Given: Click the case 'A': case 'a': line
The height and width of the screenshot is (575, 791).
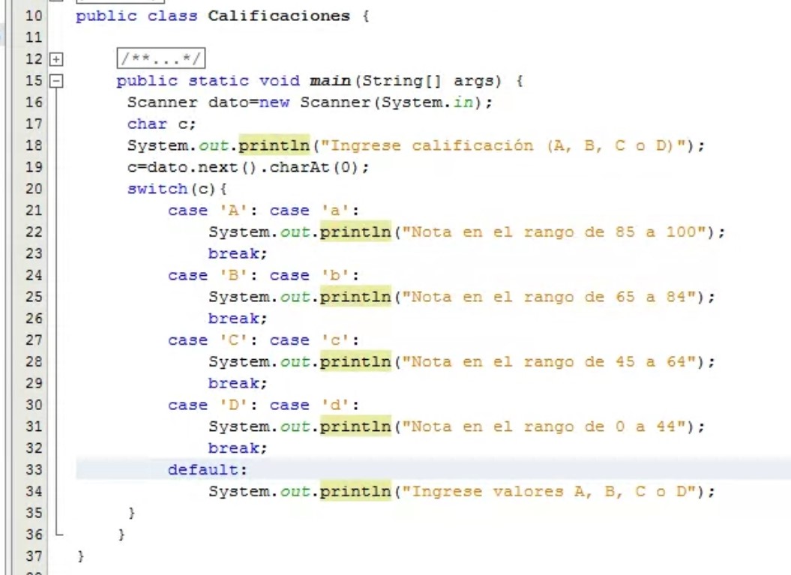Looking at the screenshot, I should coord(264,211).
